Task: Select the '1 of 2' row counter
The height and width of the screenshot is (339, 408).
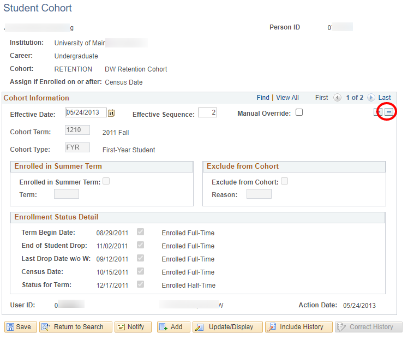Action: click(355, 98)
